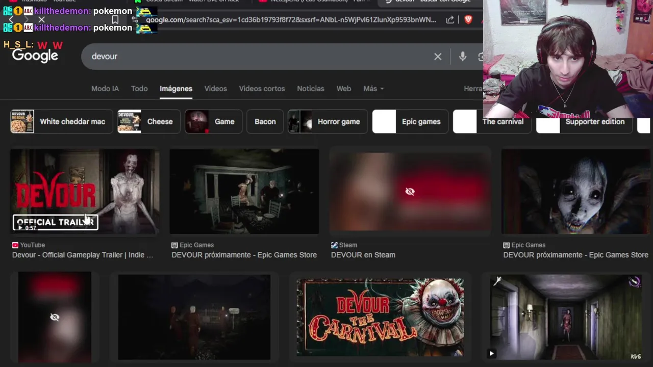Open 'Devour - Official Gameplay Trailer' link
Screen dimensions: 653x367
83,255
